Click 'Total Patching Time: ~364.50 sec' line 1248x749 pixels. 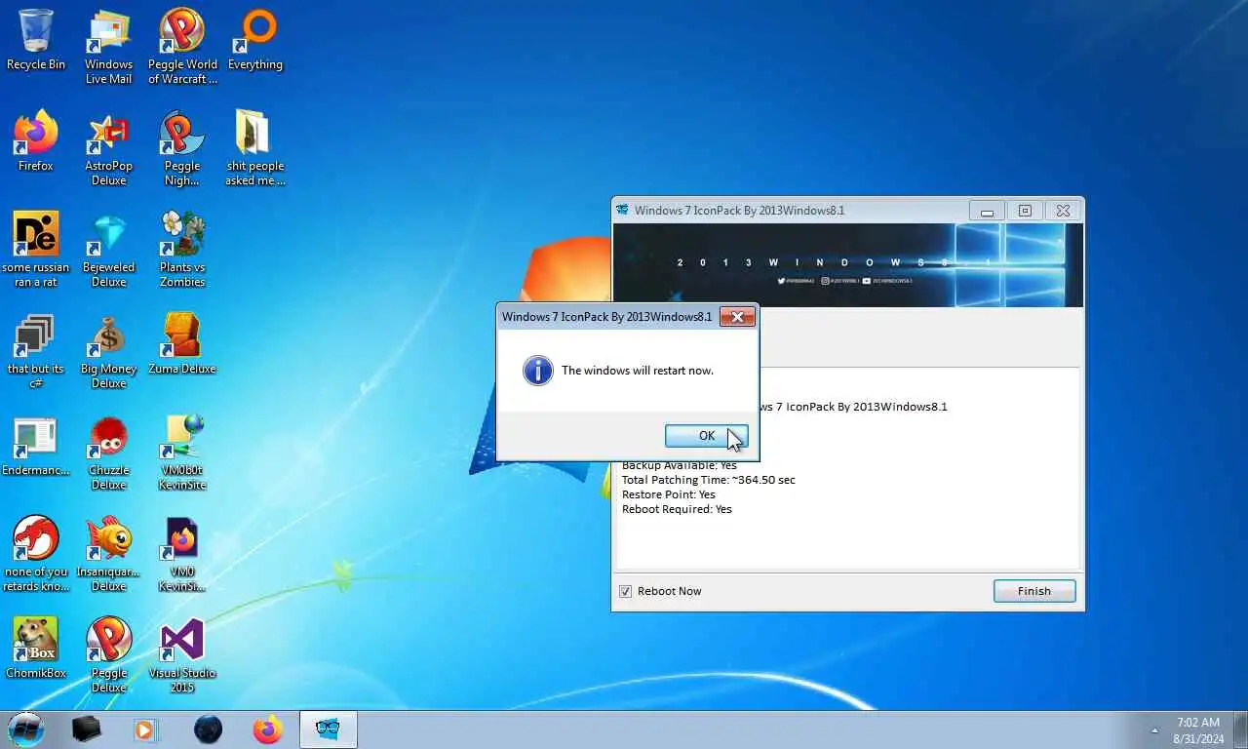coord(709,480)
